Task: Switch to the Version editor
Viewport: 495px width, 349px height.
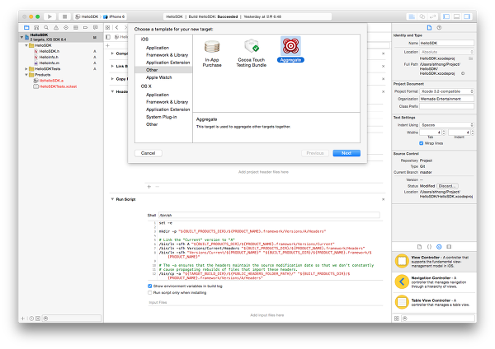Action: (432, 16)
